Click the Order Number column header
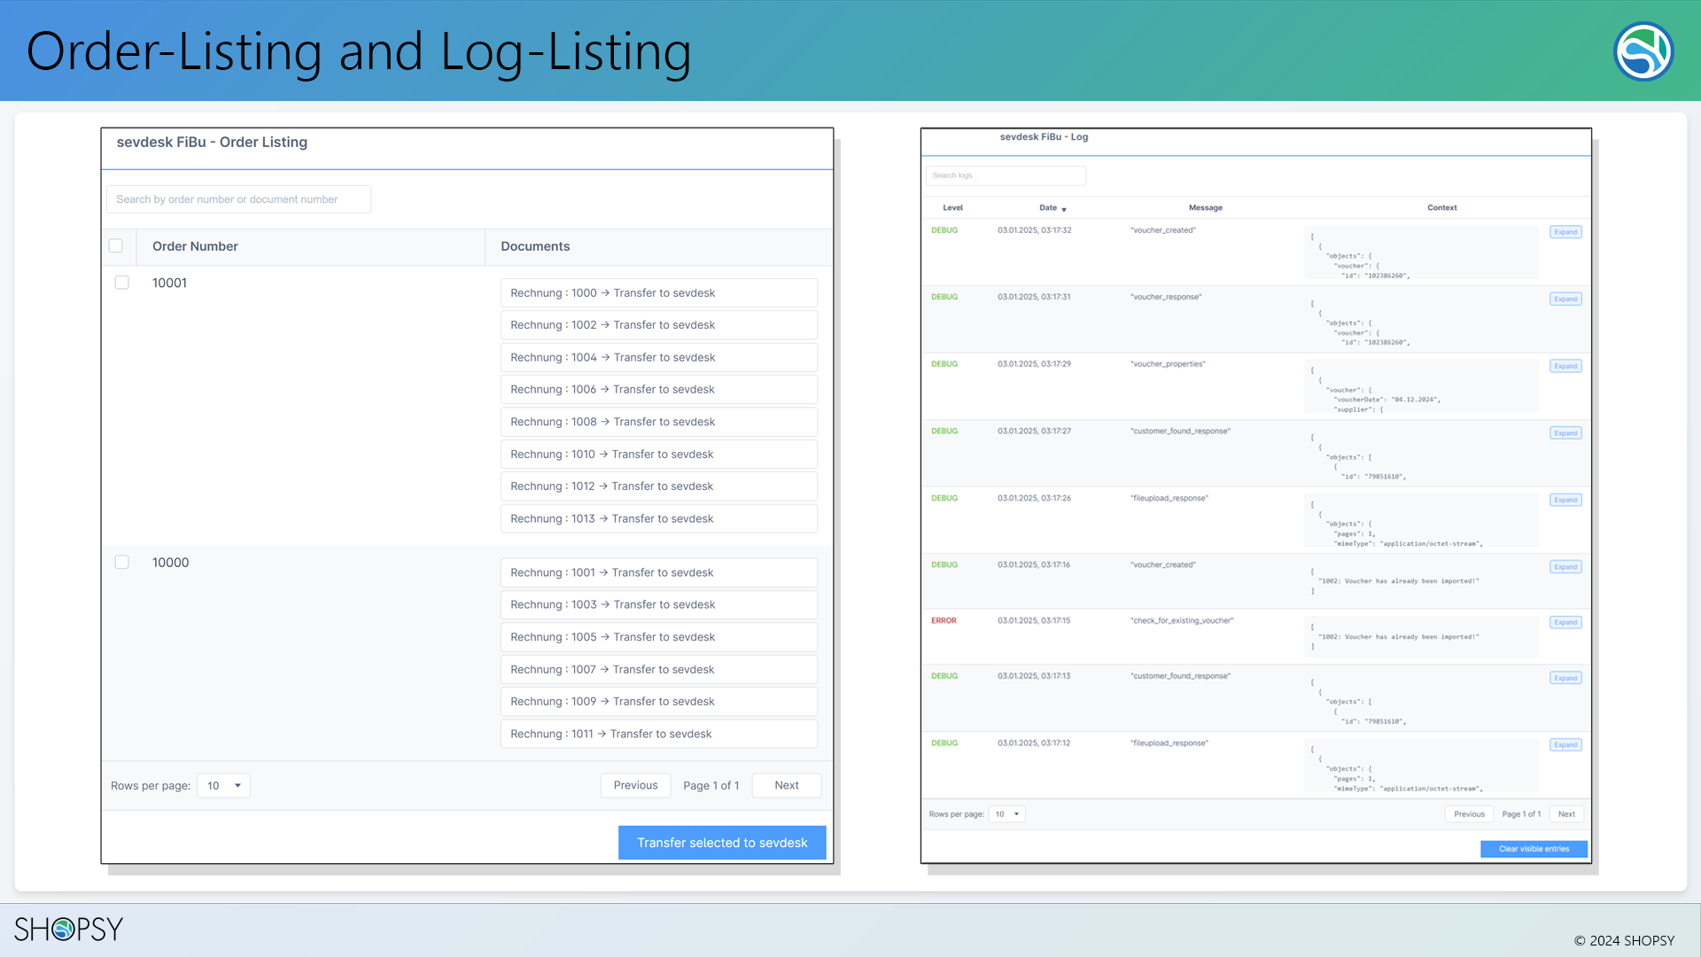1701x957 pixels. tap(195, 246)
